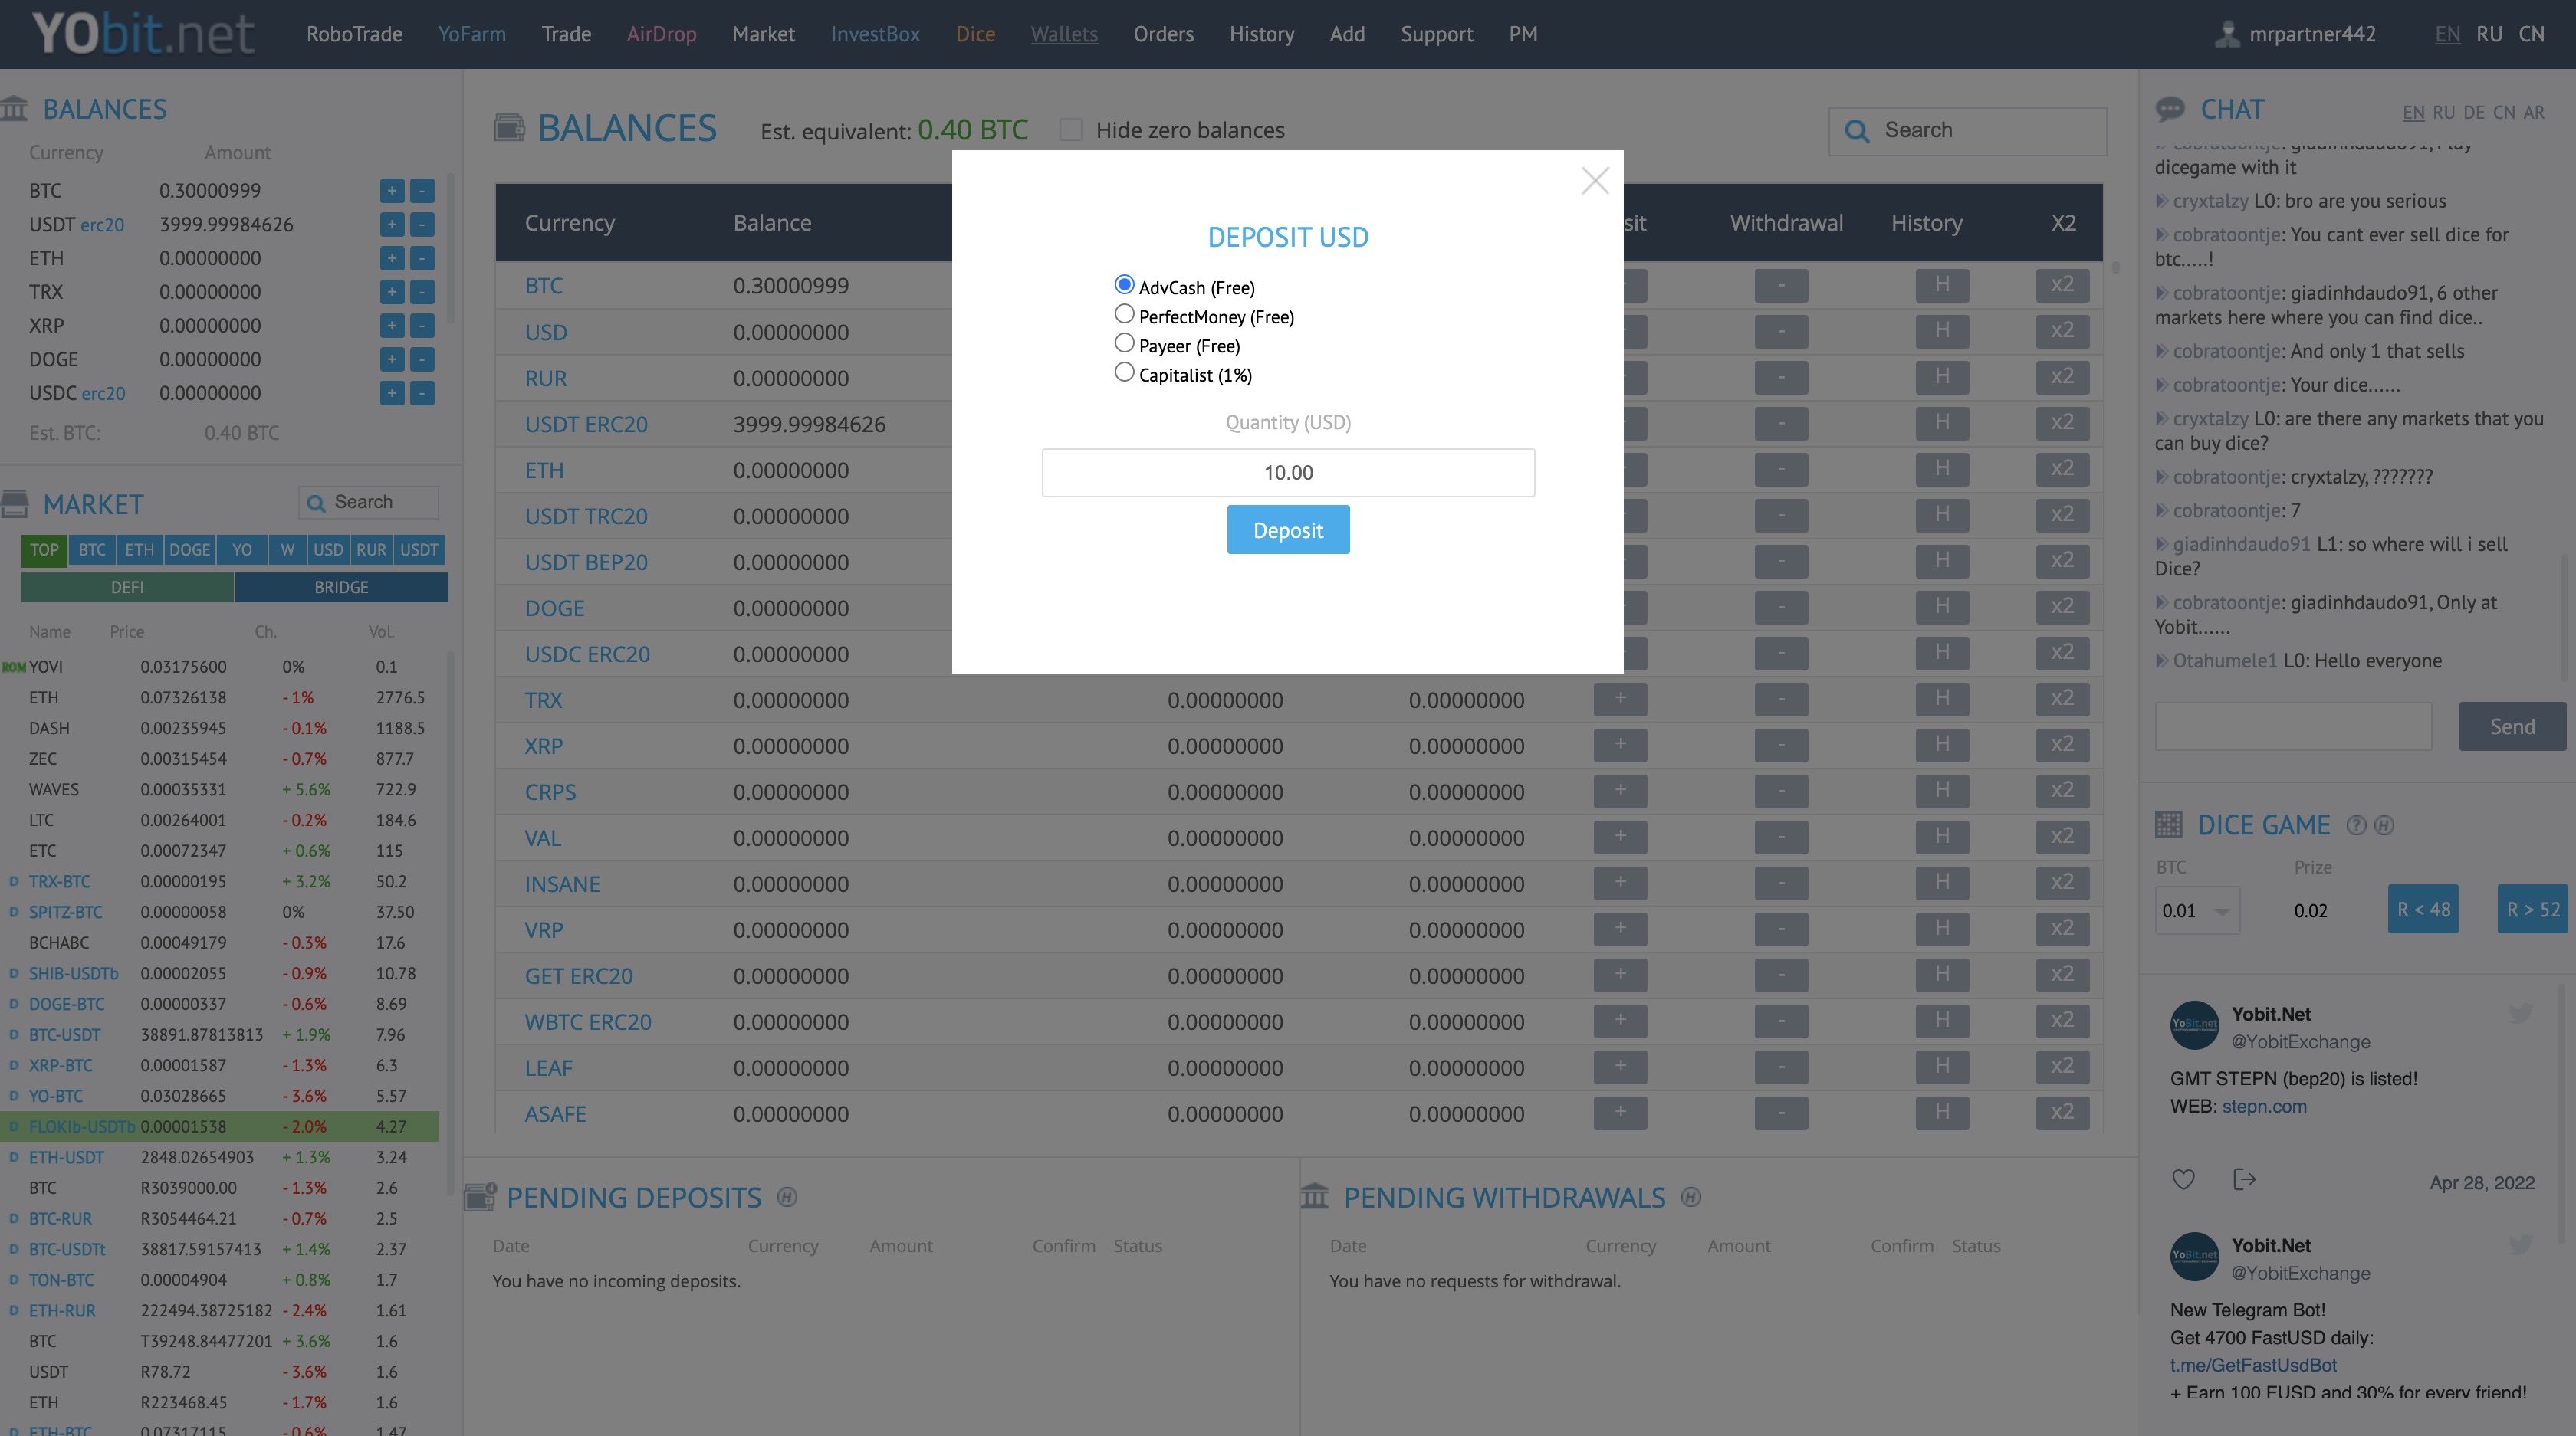The image size is (2576, 1436).
Task: Select the TOP market tab
Action: pos(44,549)
